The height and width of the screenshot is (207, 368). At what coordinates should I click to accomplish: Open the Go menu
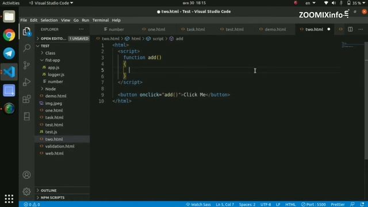point(76,20)
